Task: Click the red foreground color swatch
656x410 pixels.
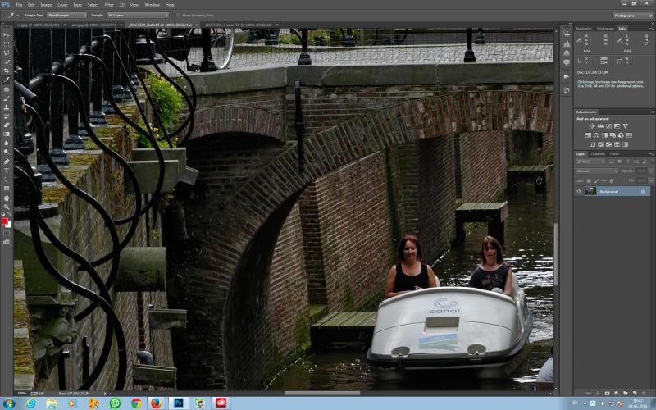Action: coord(5,221)
